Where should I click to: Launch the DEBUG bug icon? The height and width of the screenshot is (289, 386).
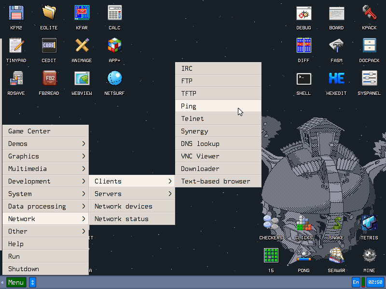pos(303,13)
